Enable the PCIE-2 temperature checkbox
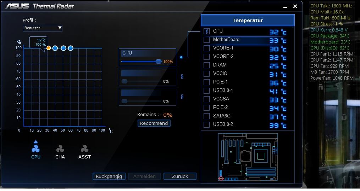The width and height of the screenshot is (360, 191). pos(207,108)
